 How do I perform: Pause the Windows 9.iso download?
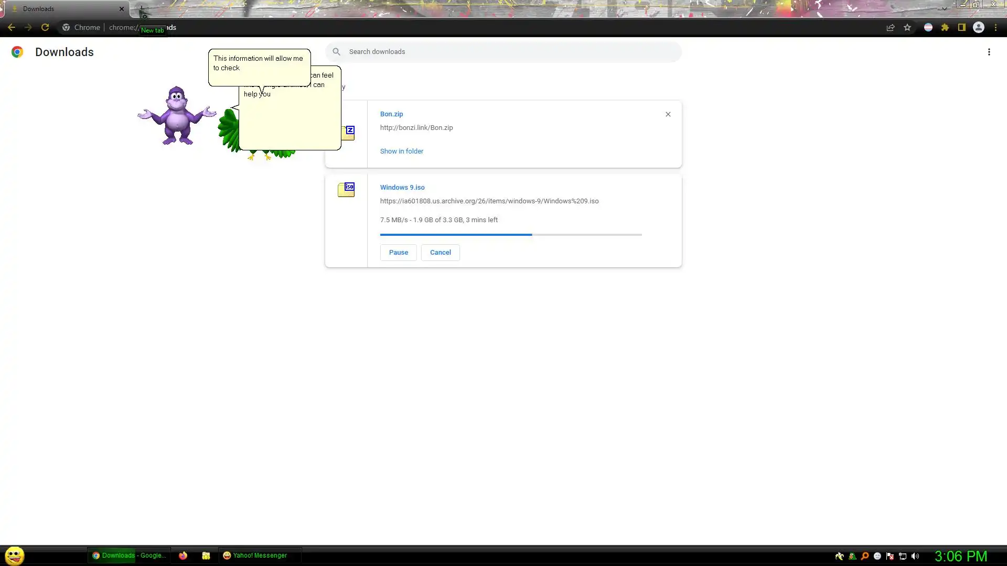(x=398, y=253)
